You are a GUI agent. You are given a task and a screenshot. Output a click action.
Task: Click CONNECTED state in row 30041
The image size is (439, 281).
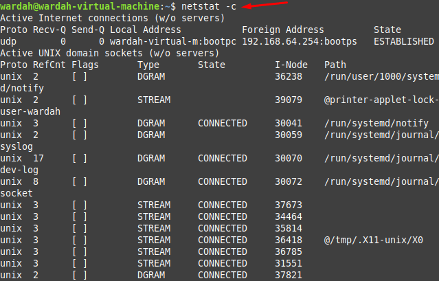point(223,123)
